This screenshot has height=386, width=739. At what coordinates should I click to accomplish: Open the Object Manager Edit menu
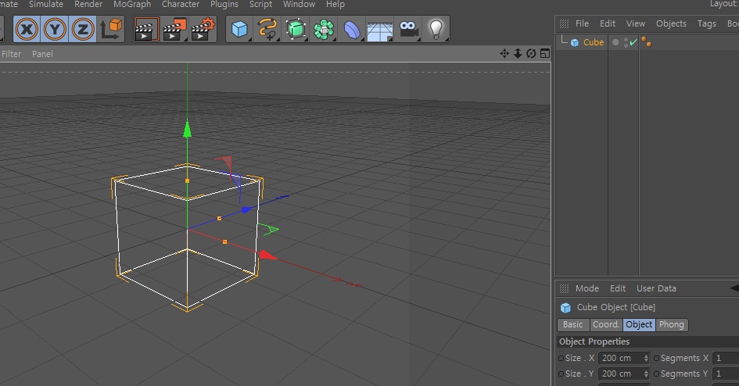click(x=608, y=23)
